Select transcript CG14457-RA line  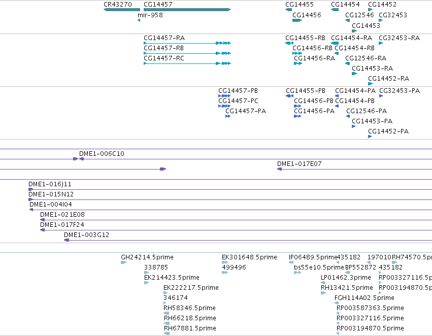[x=187, y=43]
